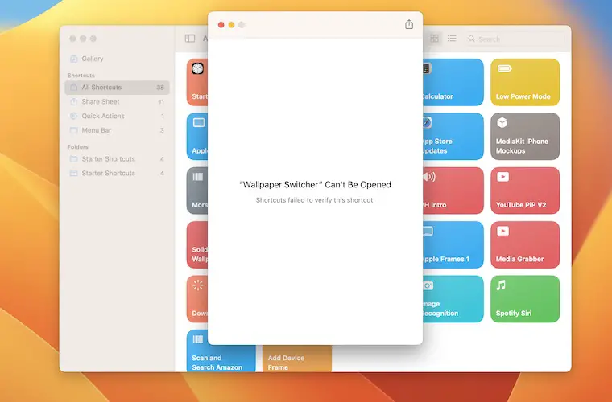Open the first Starter Shortcuts folder
The image size is (612, 402).
[x=108, y=159]
